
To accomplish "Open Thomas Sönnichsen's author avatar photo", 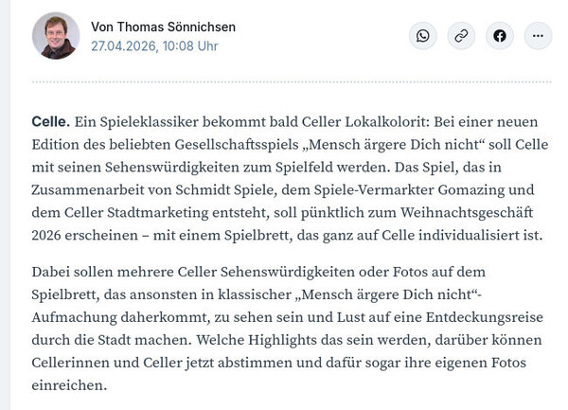I will pyautogui.click(x=56, y=36).
